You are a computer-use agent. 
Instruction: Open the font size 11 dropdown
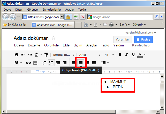point(109,55)
